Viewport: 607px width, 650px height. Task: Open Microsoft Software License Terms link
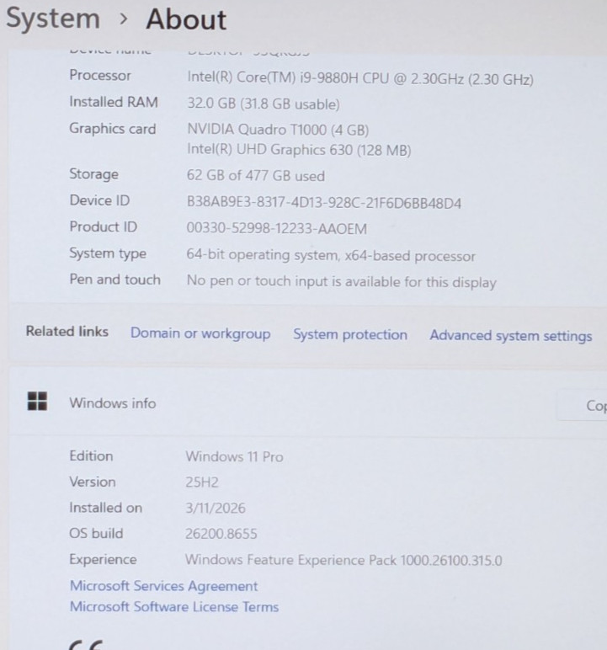pyautogui.click(x=174, y=606)
